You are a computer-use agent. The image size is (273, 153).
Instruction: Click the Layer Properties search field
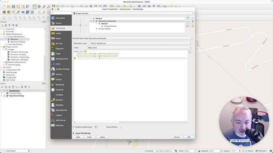61,13
